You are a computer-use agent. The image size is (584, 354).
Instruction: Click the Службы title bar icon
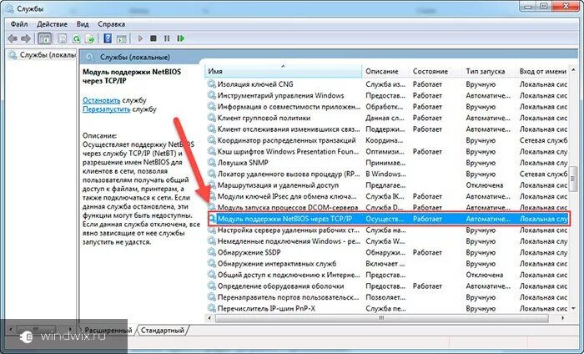pos(9,8)
